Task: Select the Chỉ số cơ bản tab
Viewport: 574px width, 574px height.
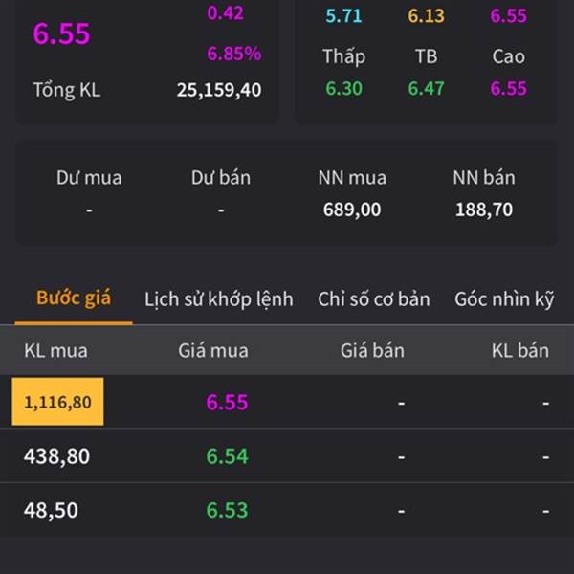Action: [x=374, y=299]
